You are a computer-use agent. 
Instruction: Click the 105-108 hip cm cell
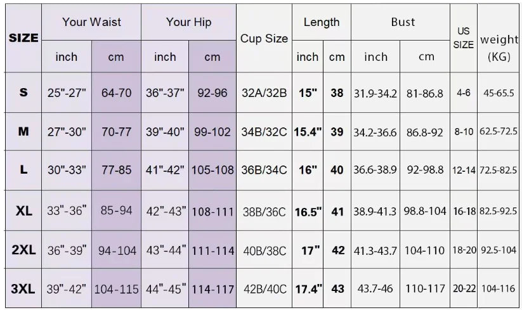(x=212, y=171)
